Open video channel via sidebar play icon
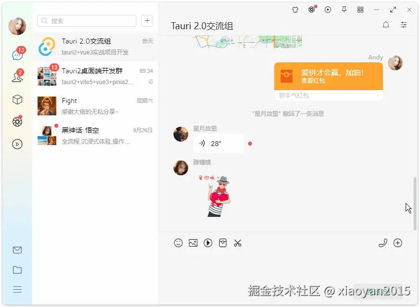 tap(17, 144)
